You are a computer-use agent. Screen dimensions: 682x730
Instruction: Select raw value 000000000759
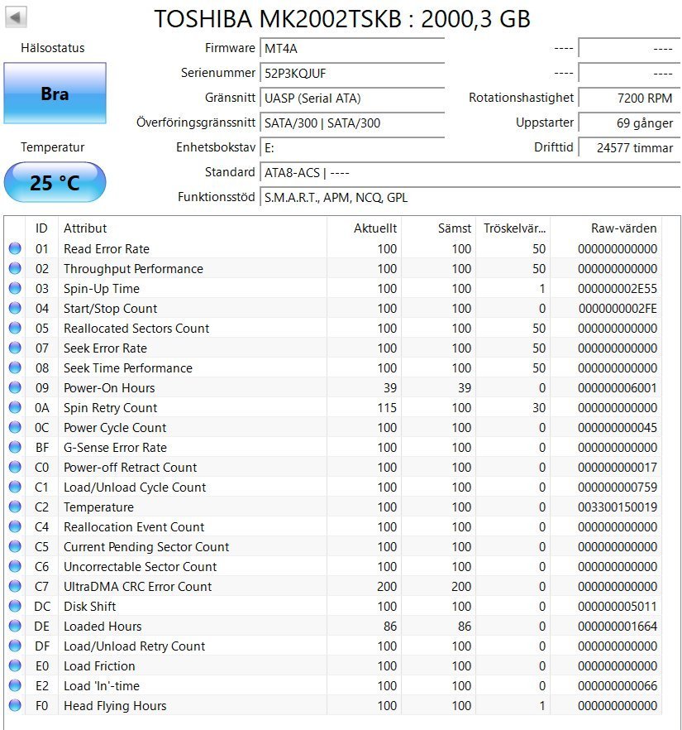coord(618,487)
